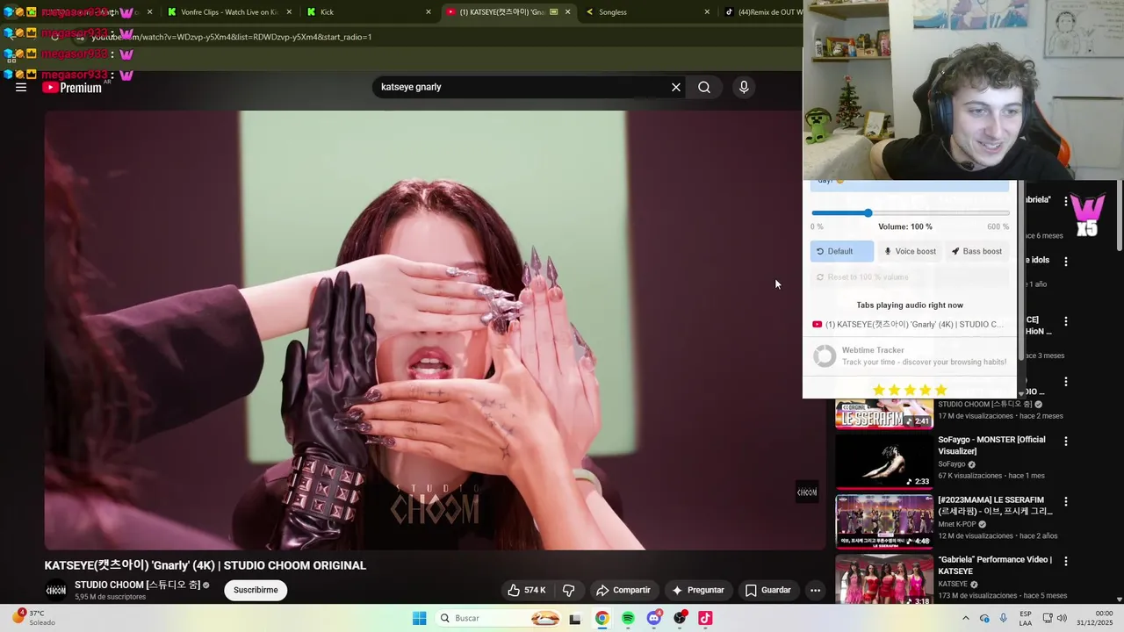Click into the YouTube search field
The height and width of the screenshot is (632, 1124).
click(522, 87)
